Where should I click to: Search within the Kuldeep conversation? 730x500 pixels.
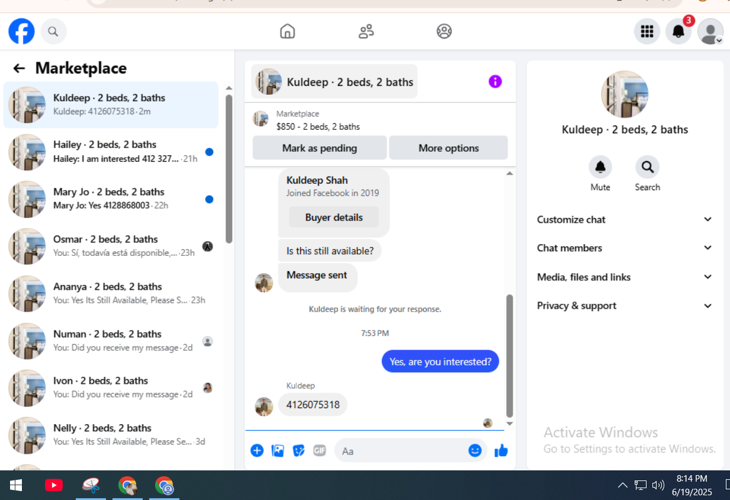coord(647,174)
